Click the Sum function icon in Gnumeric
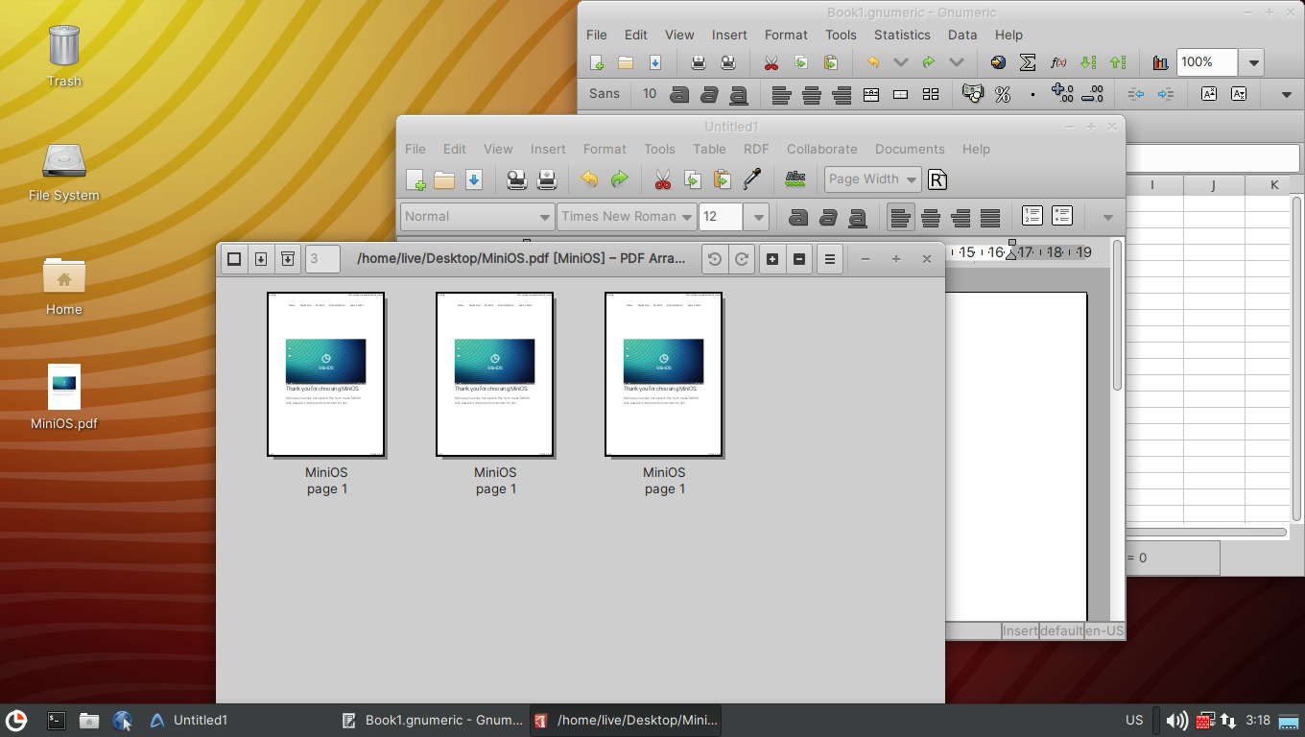1305x737 pixels. click(x=1028, y=62)
